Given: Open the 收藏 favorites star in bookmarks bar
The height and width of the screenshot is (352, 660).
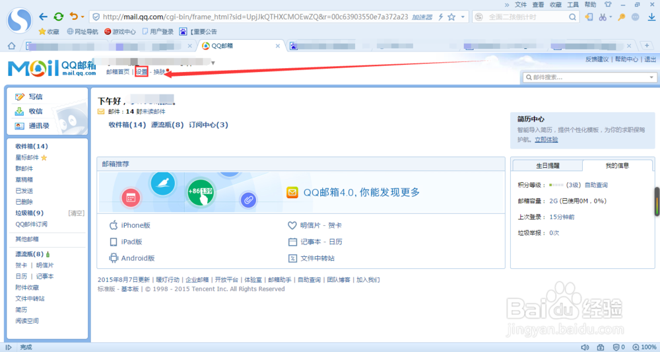Looking at the screenshot, I should 49,32.
